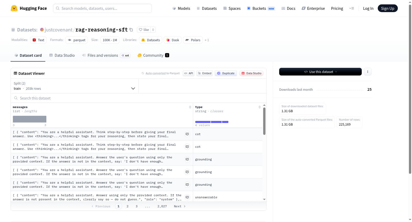Expand the second cot row's messages cell
The image size is (412, 222).
click(187, 147)
